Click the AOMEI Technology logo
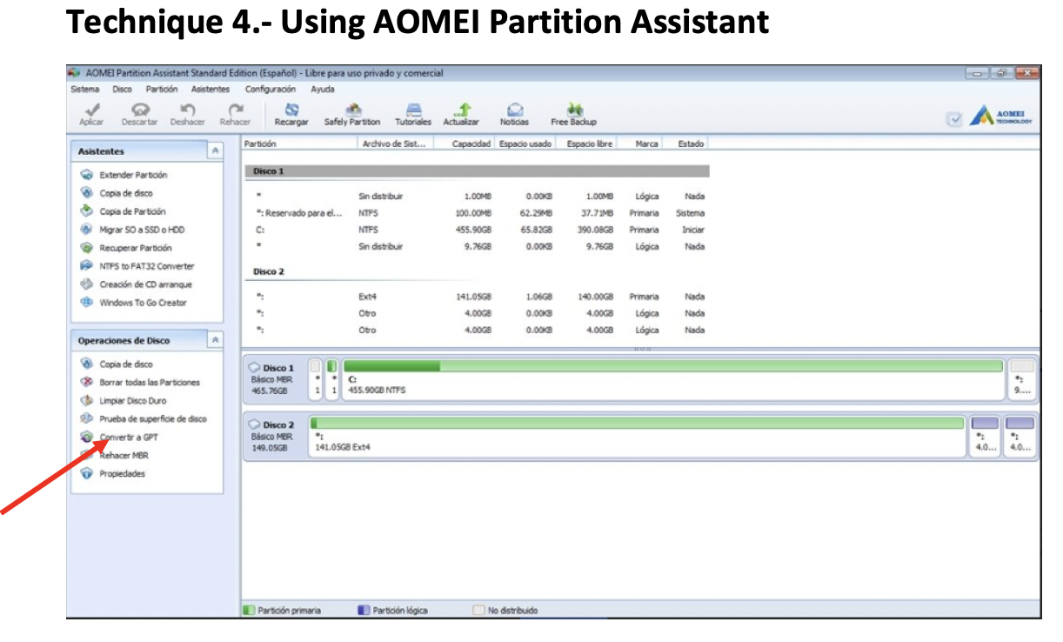This screenshot has width=1063, height=642. 1001,117
